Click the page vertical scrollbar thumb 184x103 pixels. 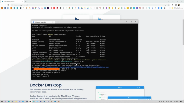click(183, 32)
